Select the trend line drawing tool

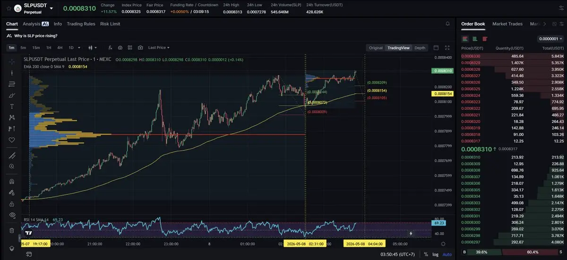pyautogui.click(x=12, y=73)
